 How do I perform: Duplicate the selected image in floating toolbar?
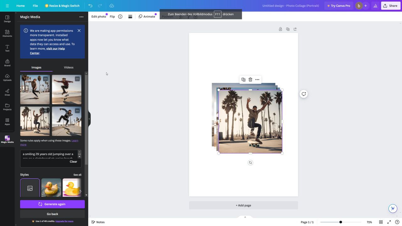click(x=243, y=80)
